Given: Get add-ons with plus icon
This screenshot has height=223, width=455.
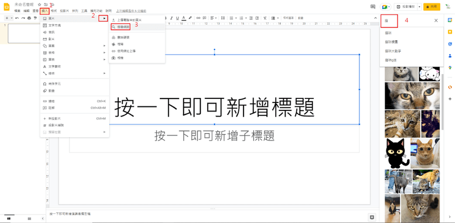Looking at the screenshot, I should [450, 99].
